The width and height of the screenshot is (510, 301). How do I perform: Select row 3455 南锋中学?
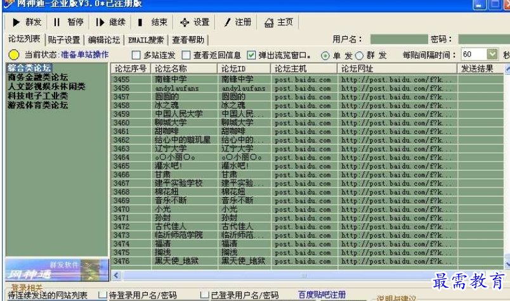307,79
